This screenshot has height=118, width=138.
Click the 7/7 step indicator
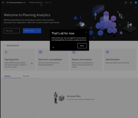tap(53, 48)
